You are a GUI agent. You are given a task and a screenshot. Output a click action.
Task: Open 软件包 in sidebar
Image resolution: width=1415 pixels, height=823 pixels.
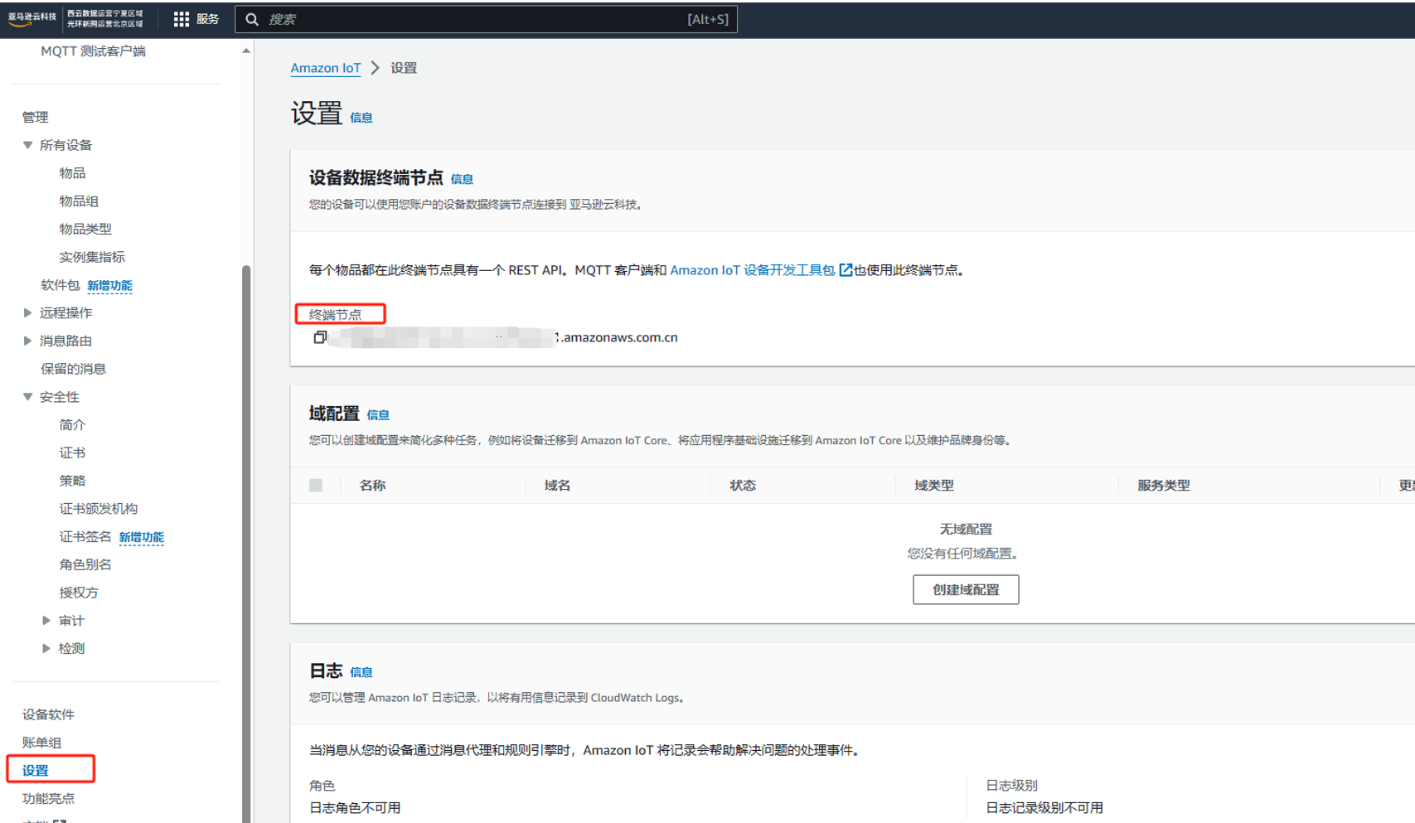tap(60, 285)
